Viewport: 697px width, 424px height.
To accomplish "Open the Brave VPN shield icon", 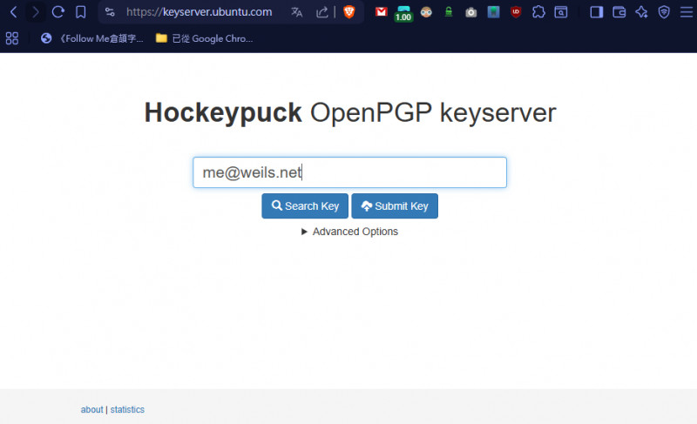I will click(664, 12).
